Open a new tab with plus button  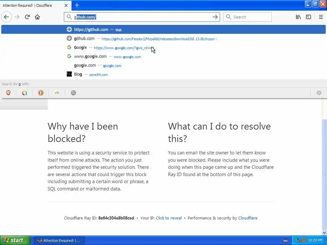tap(77, 5)
